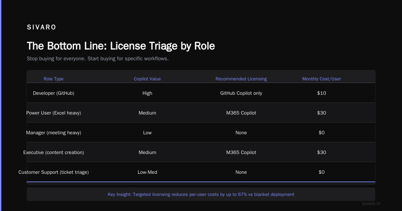
Task: Select the Executive (content creation) cell
Action: [x=54, y=152]
